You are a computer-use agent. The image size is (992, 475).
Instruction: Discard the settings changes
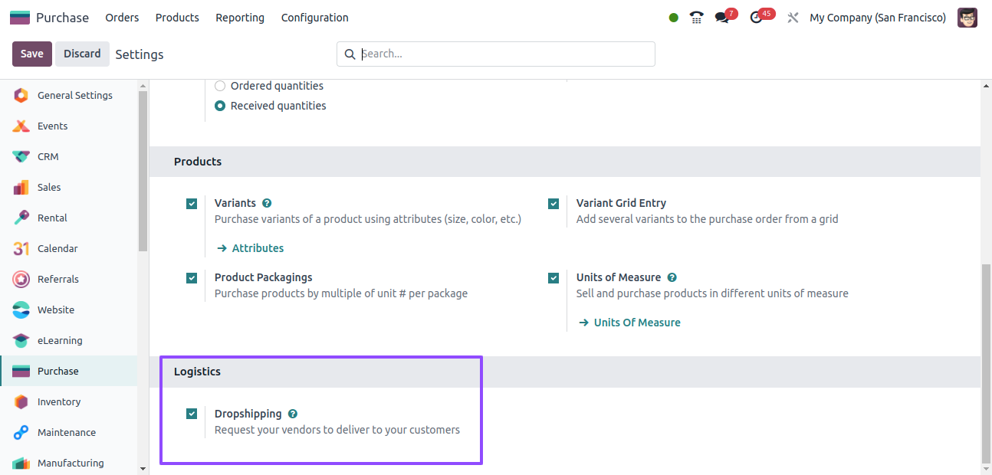[82, 54]
